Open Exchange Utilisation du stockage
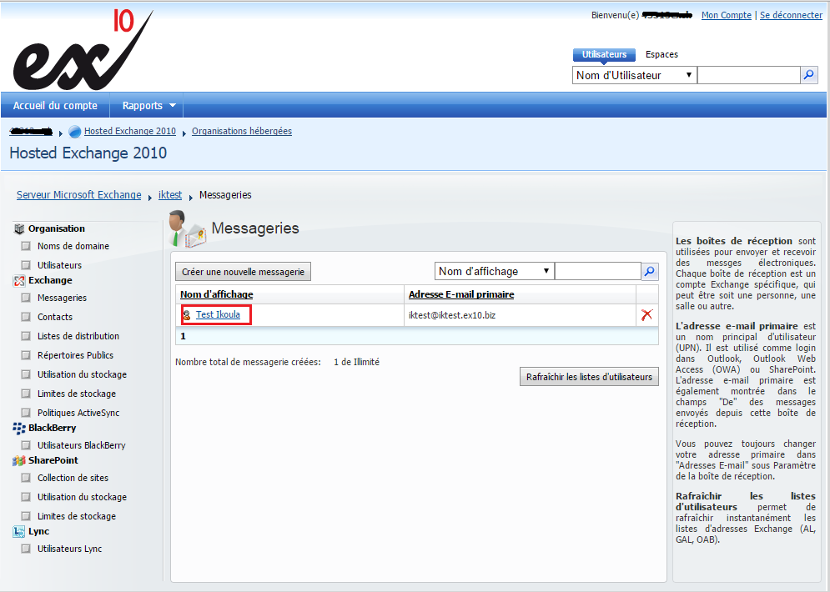The height and width of the screenshot is (592, 830). [x=82, y=374]
